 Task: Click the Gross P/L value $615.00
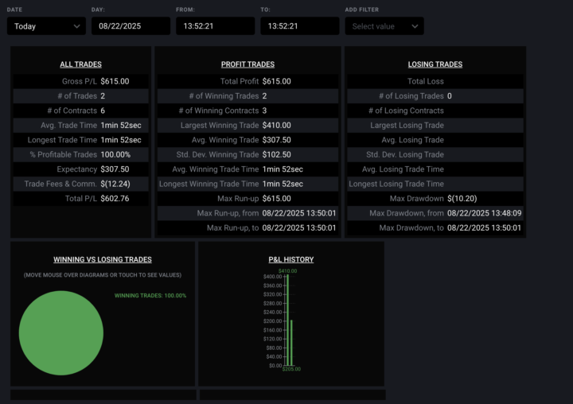[x=115, y=81]
